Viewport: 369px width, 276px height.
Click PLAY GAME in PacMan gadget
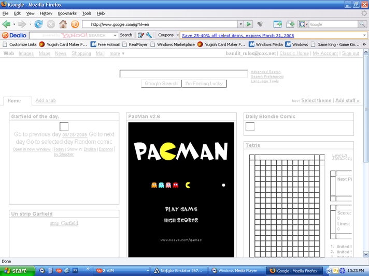pyautogui.click(x=181, y=209)
